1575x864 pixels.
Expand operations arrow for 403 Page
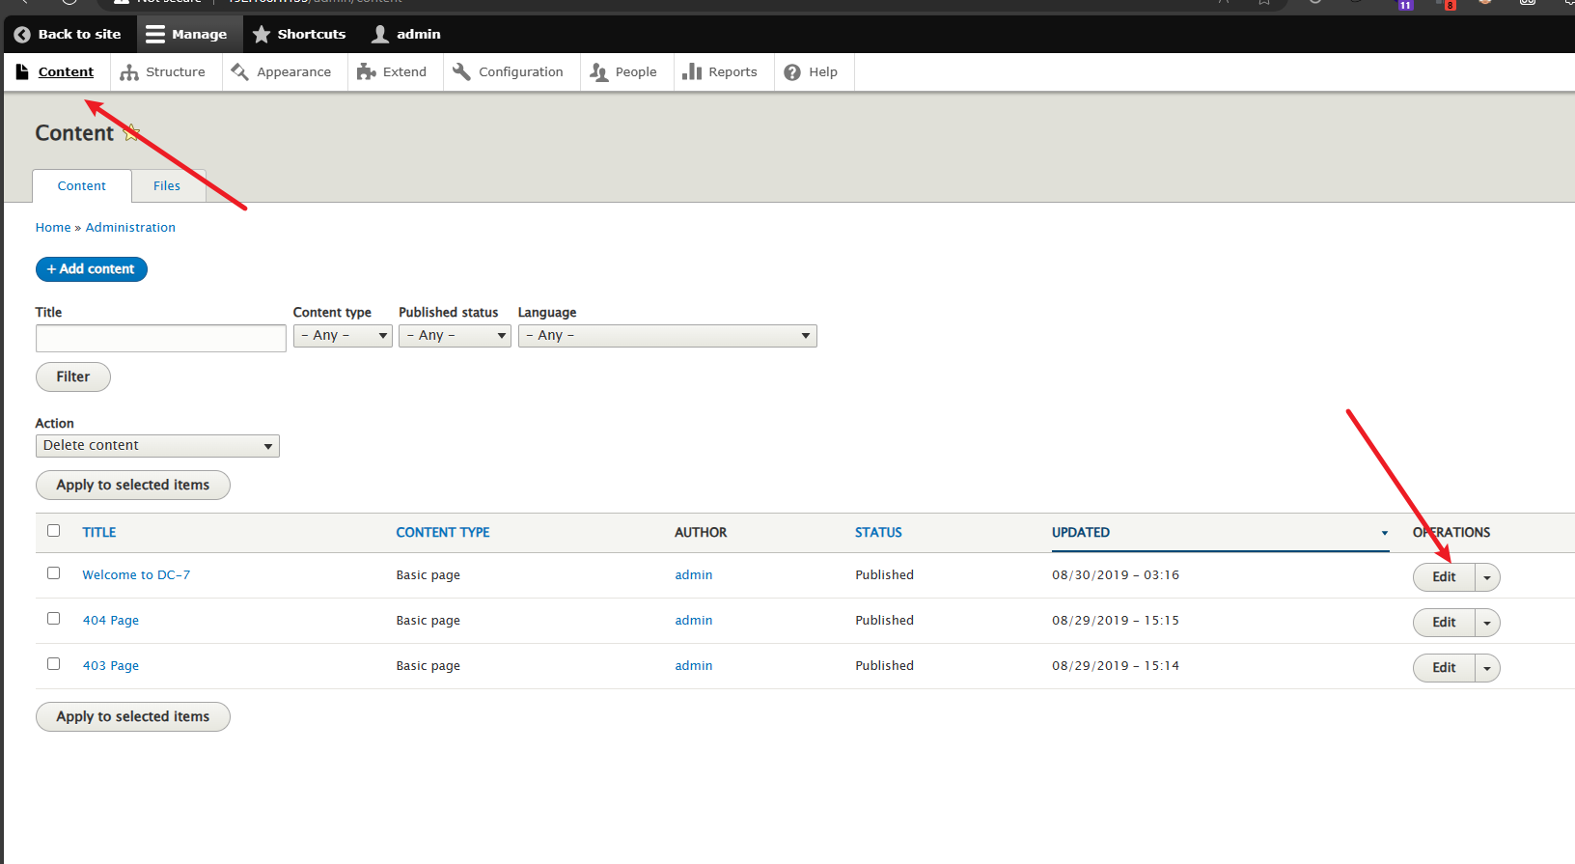(1487, 668)
